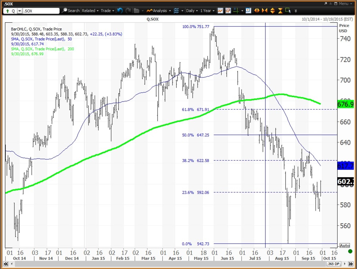Viewport: 357px width, 269px height.
Task: Expand the Daily interval dropdown
Action: [x=192, y=11]
